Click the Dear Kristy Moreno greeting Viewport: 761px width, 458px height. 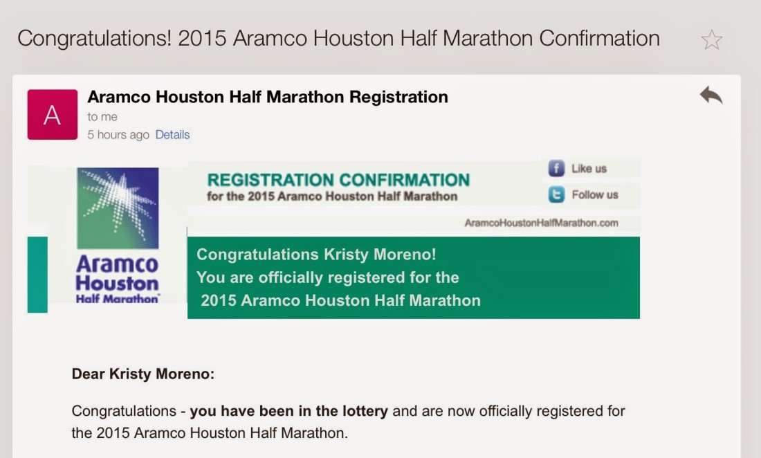point(143,374)
